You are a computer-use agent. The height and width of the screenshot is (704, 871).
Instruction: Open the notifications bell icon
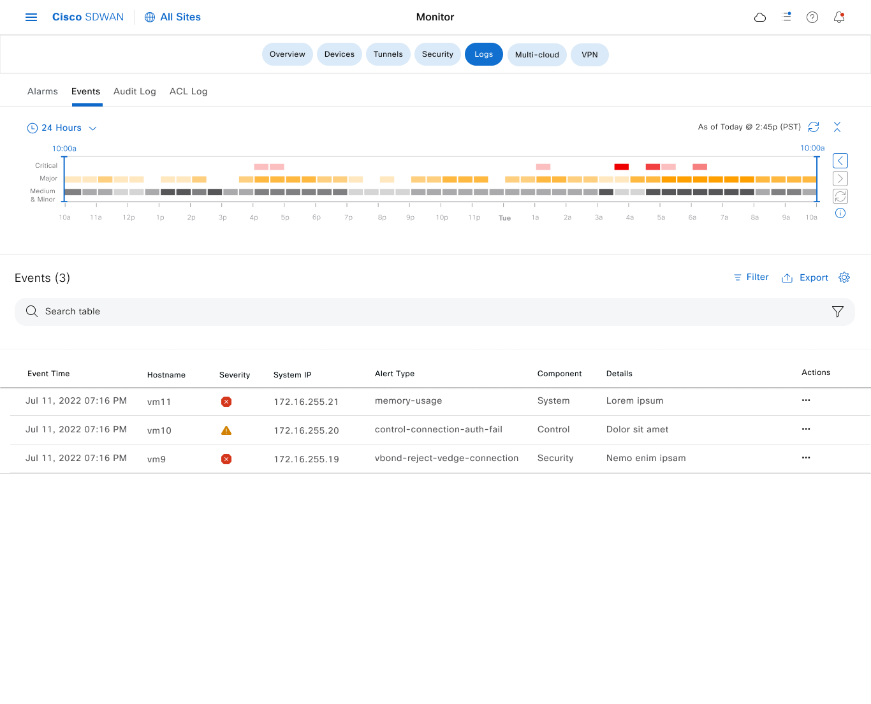pos(839,17)
